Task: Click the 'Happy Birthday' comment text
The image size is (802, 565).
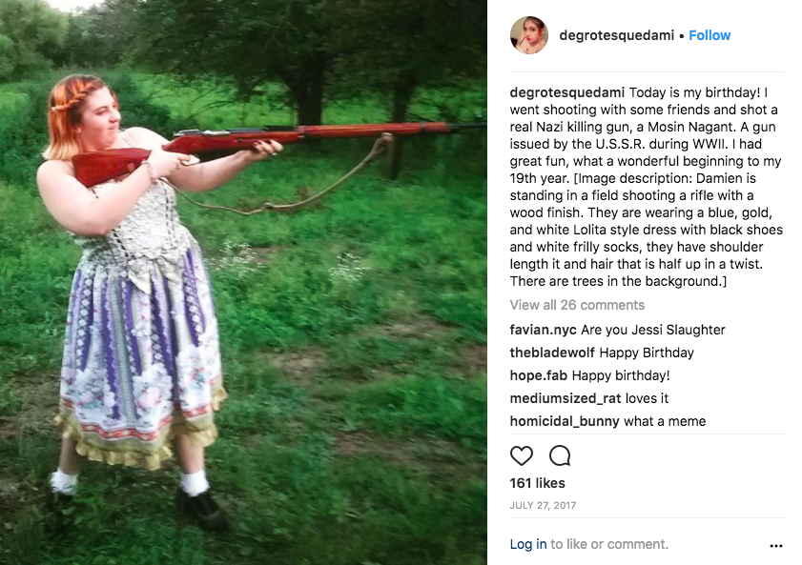Action: tap(647, 353)
